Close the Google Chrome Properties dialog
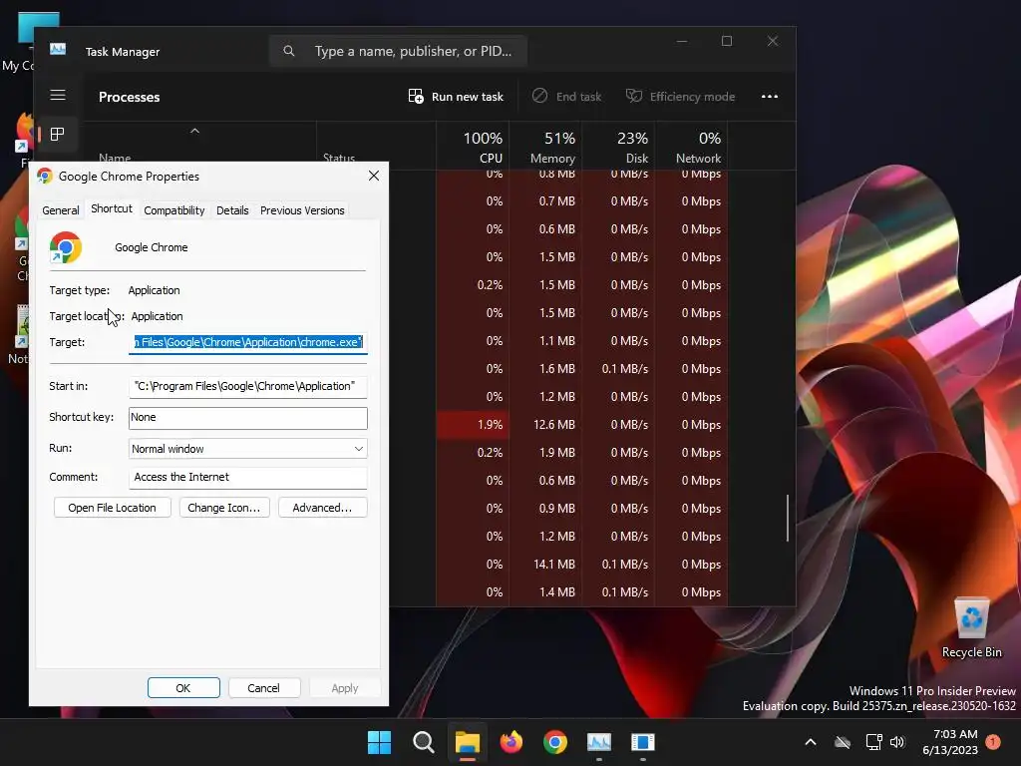The width and height of the screenshot is (1021, 766). click(x=374, y=176)
